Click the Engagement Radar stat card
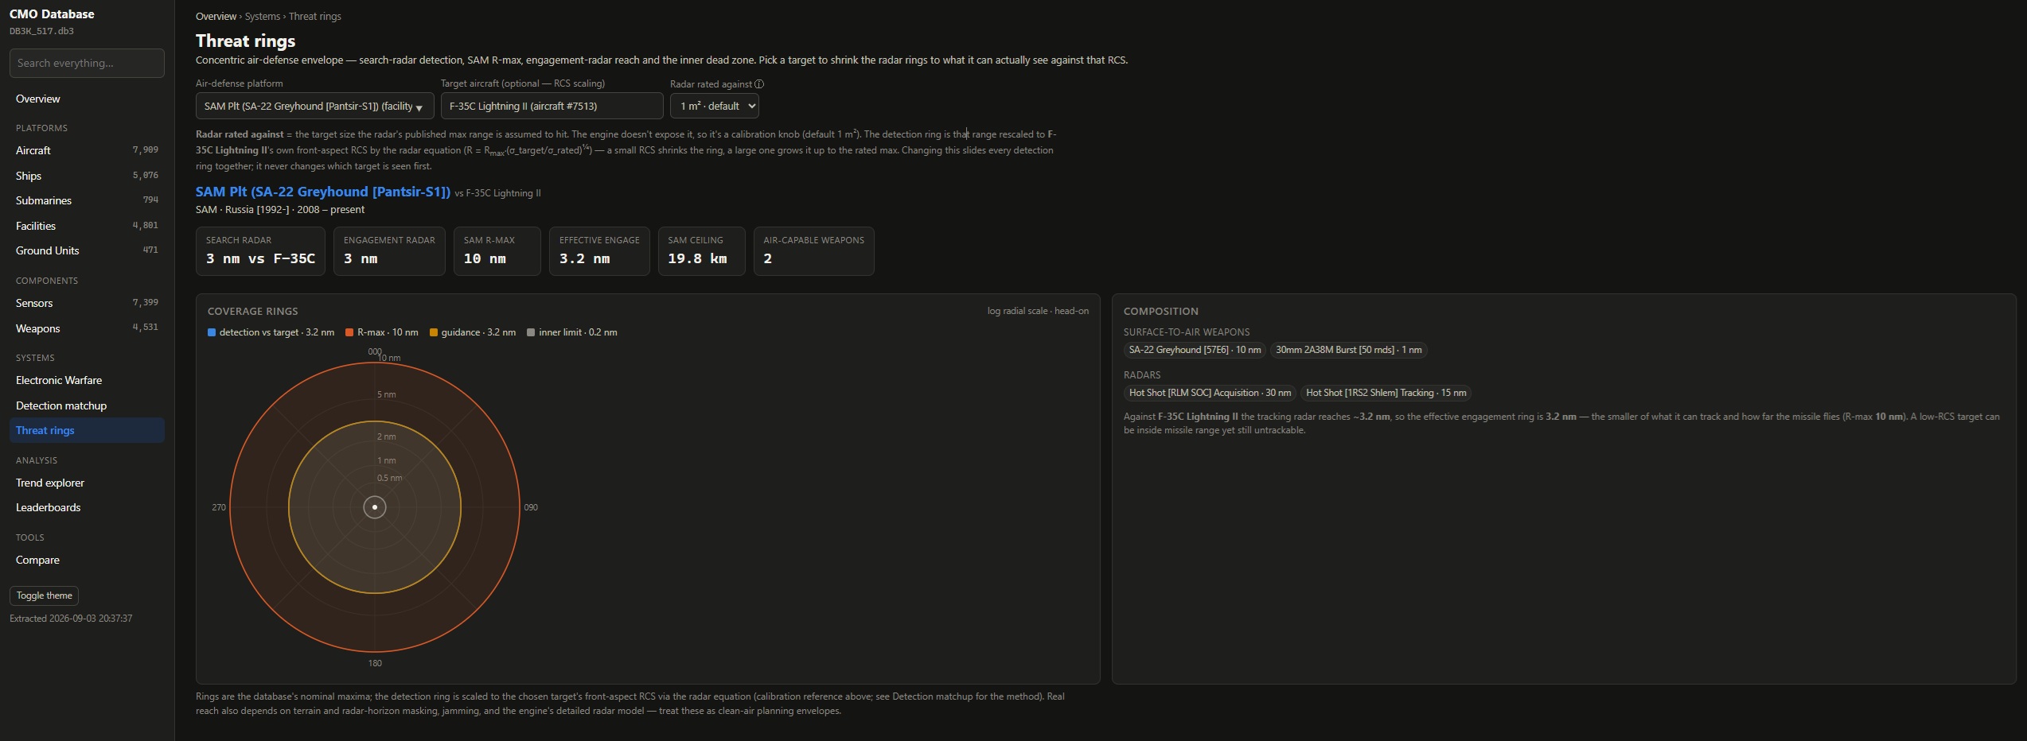The image size is (2027, 741). coord(389,251)
